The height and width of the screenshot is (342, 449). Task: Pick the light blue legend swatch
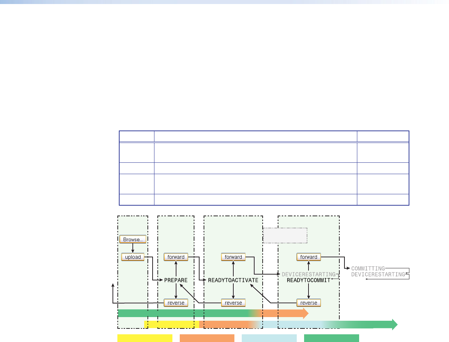click(x=269, y=338)
